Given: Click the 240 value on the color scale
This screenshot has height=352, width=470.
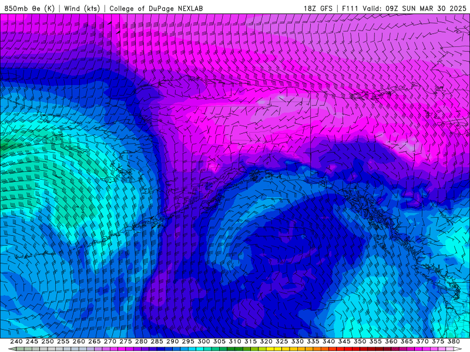Looking at the screenshot, I should (x=16, y=341).
